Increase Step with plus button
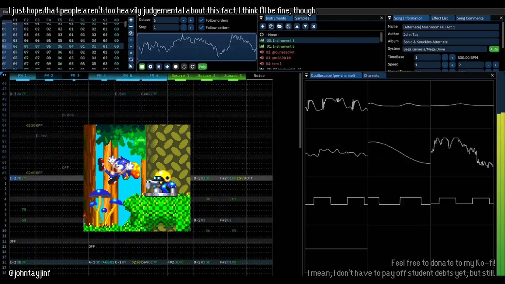Screen dimensions: 505x284 point(191,28)
